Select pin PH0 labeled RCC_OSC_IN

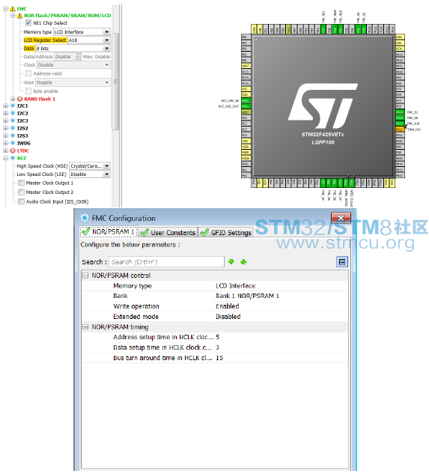(x=246, y=100)
